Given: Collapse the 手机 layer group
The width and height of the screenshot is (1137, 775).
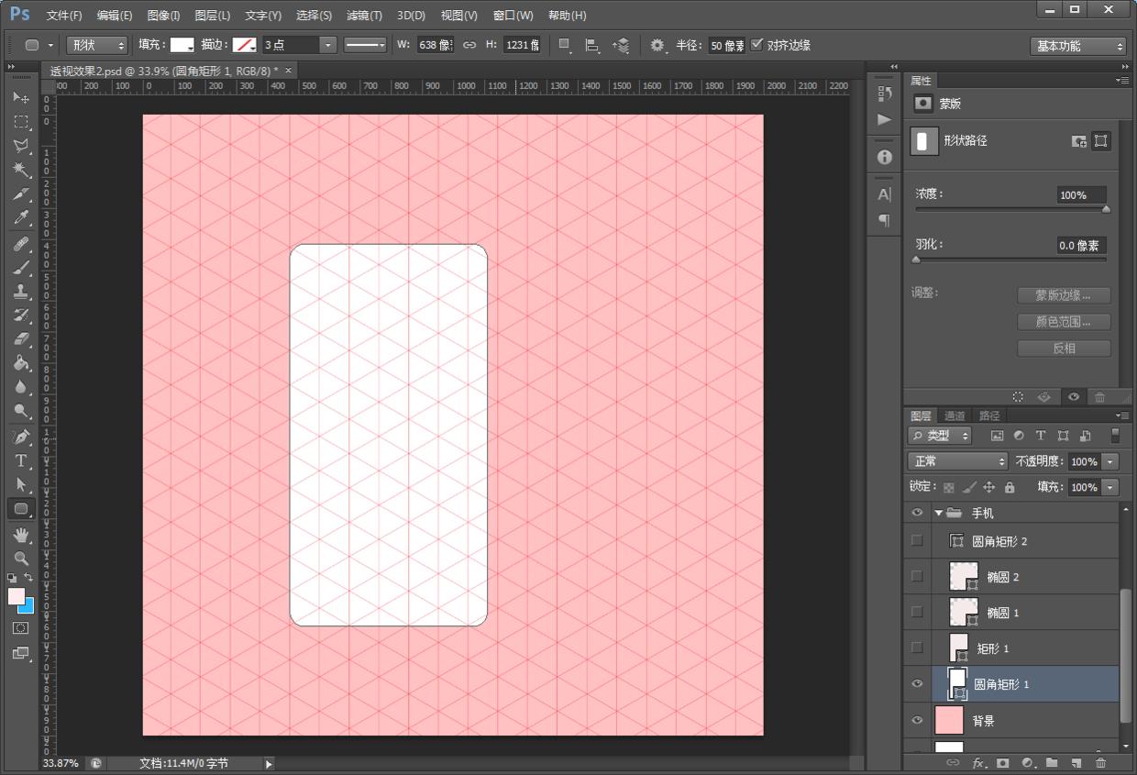Looking at the screenshot, I should (939, 514).
